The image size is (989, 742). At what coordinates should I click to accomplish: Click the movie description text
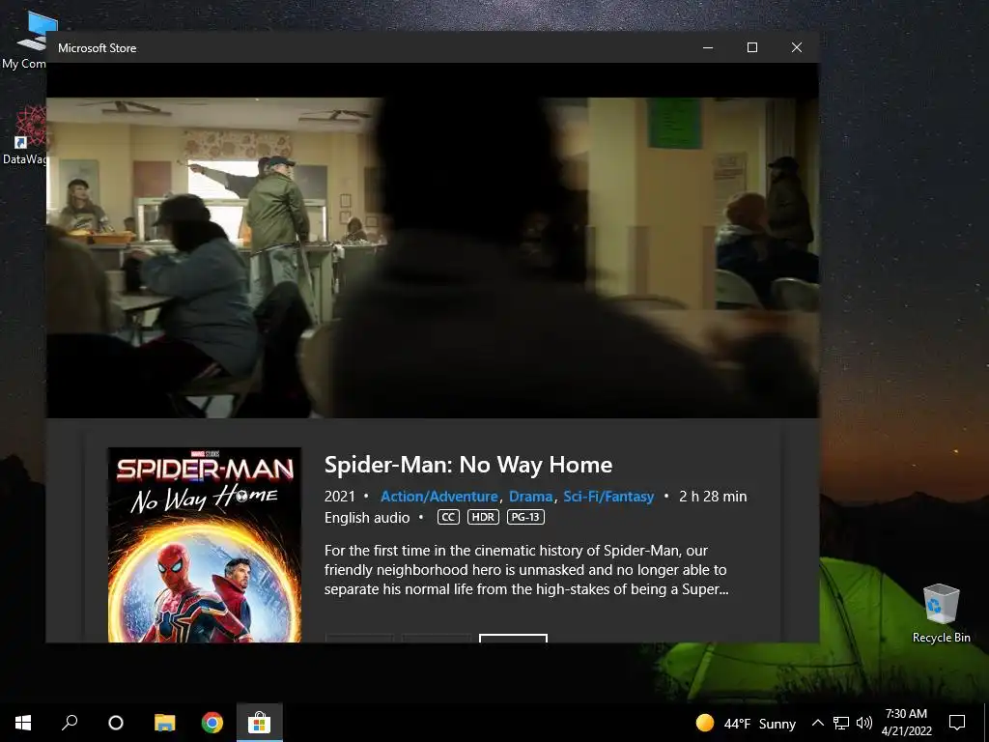click(526, 570)
